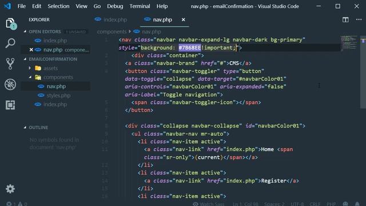Click the '1 unsaved' badge
Viewport: 366px width, 206px height.
pos(76,31)
